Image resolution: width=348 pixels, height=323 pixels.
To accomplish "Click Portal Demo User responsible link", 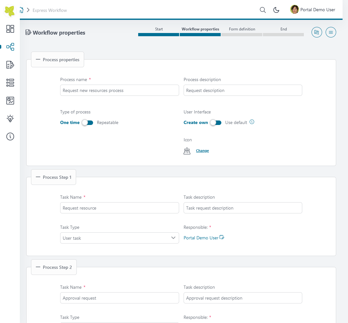I will click(x=201, y=238).
